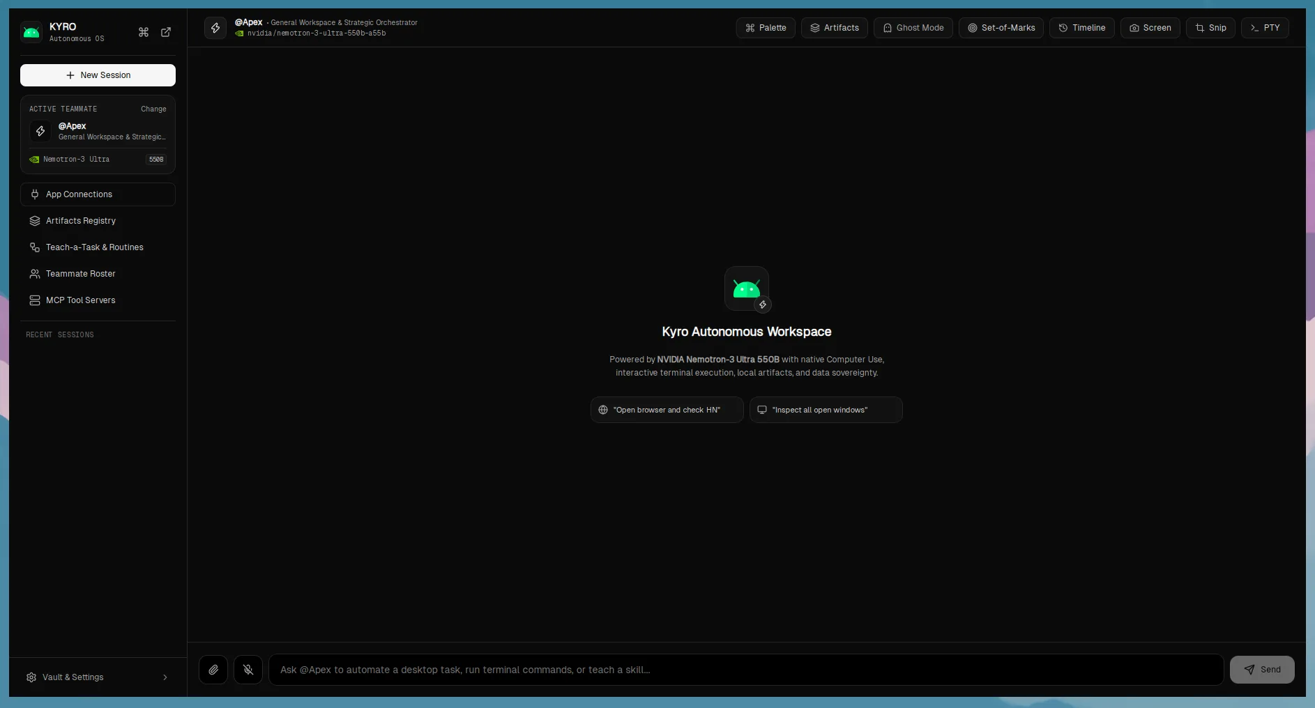Click the Send button

pos(1262,670)
